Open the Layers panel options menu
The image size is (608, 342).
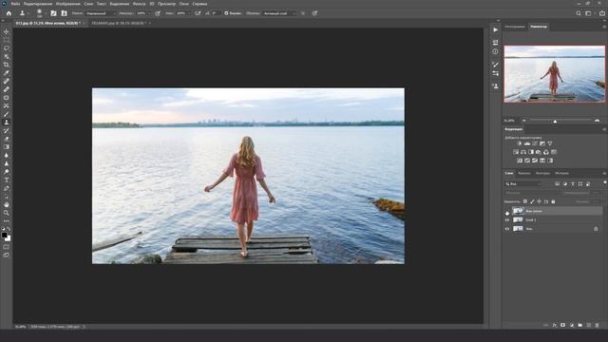[604, 173]
